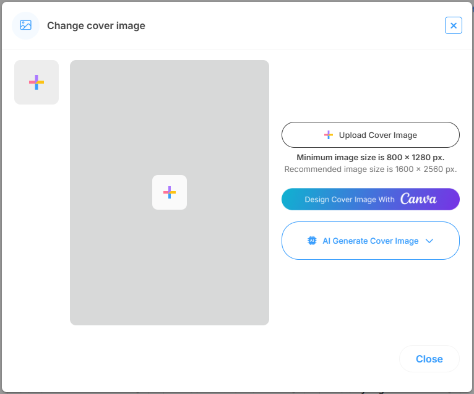The width and height of the screenshot is (474, 394).
Task: Open the AI Generate Cover Image dropdown
Action: point(370,241)
